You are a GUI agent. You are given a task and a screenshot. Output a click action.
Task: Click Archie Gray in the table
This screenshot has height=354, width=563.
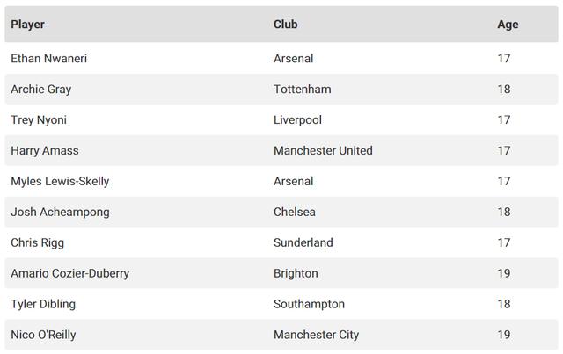41,89
